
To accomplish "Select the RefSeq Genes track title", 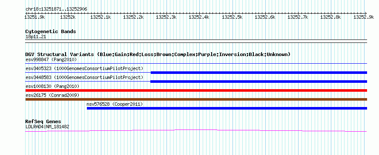I will [43, 121].
